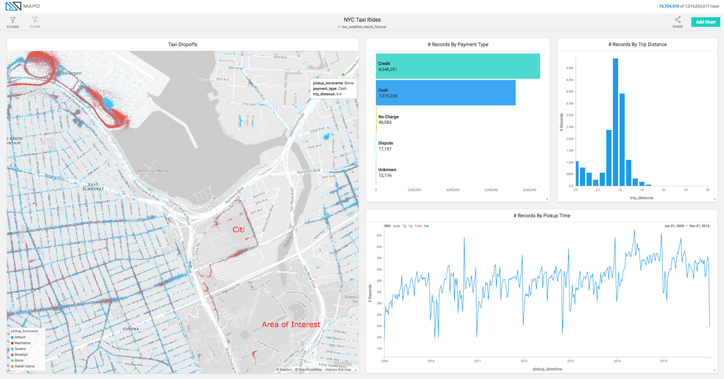The width and height of the screenshot is (724, 379).
Task: Select the Unknown payment row
Action: tap(459, 172)
